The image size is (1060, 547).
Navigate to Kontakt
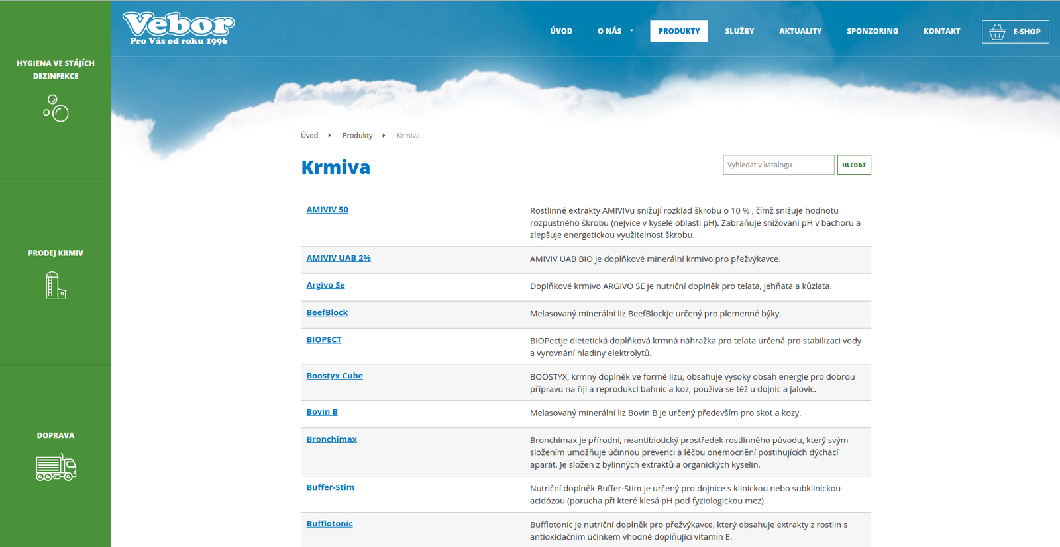(941, 31)
